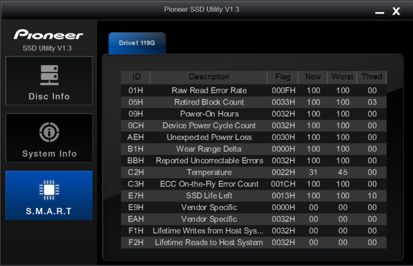Click Flag value 0033H
The width and height of the screenshot is (413, 266).
point(284,102)
